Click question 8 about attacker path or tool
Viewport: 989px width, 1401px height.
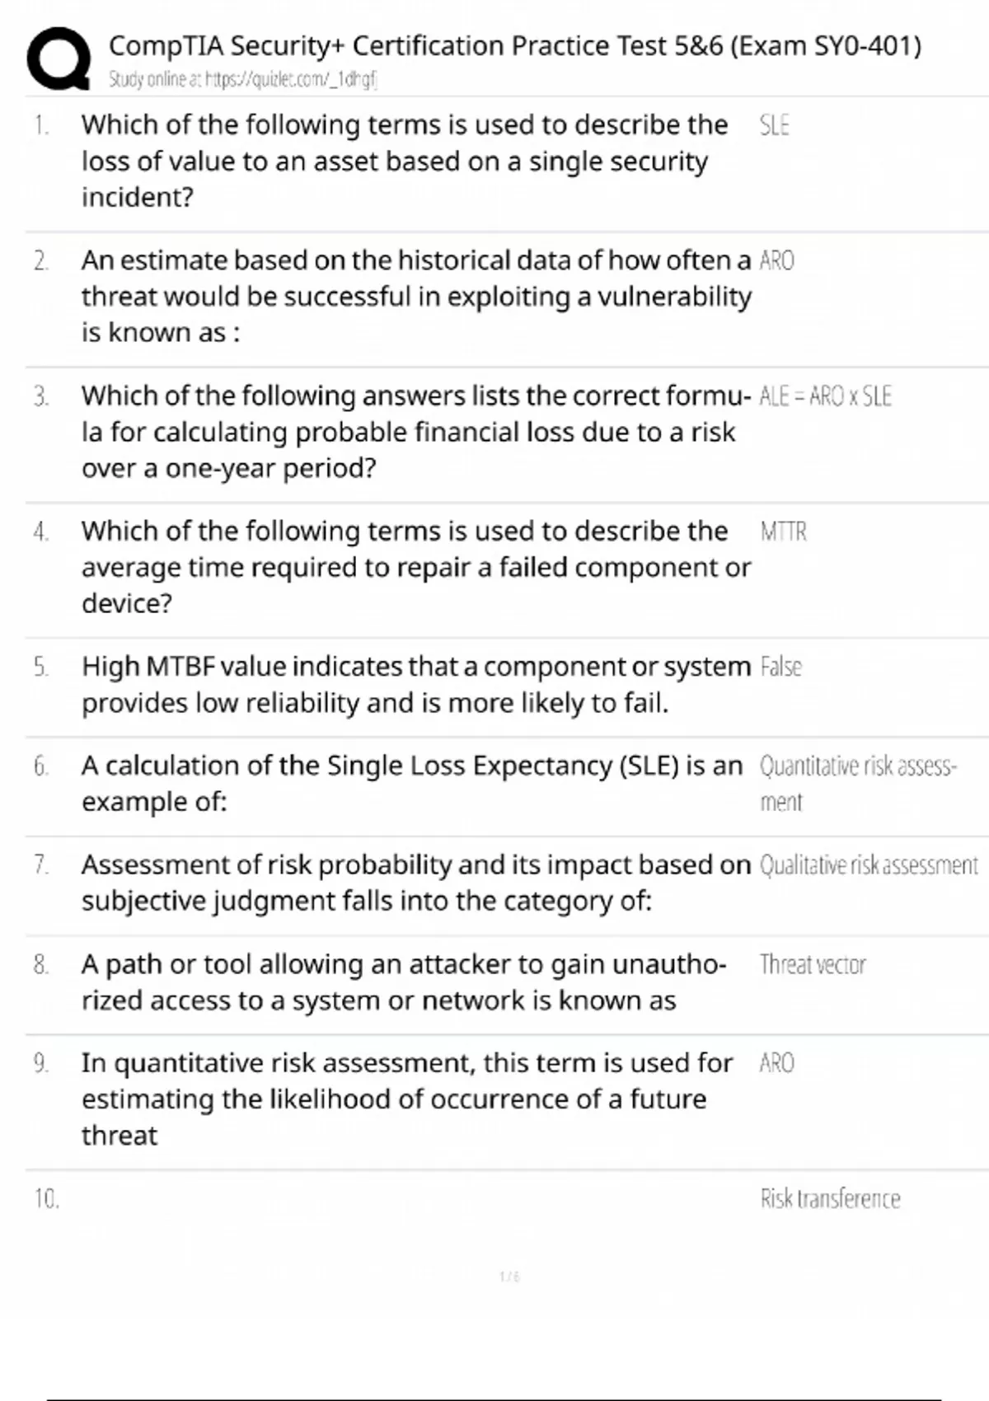pos(404,982)
